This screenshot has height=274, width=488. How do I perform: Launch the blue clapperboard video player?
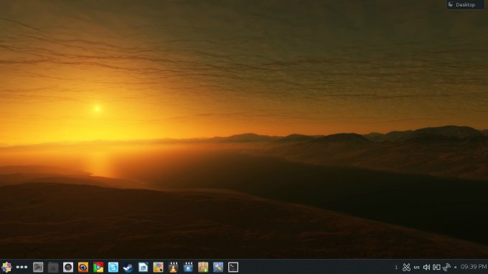tap(188, 267)
